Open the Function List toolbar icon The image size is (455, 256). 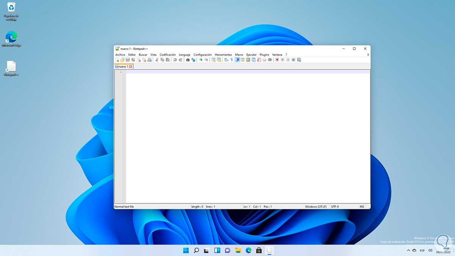pyautogui.click(x=259, y=60)
